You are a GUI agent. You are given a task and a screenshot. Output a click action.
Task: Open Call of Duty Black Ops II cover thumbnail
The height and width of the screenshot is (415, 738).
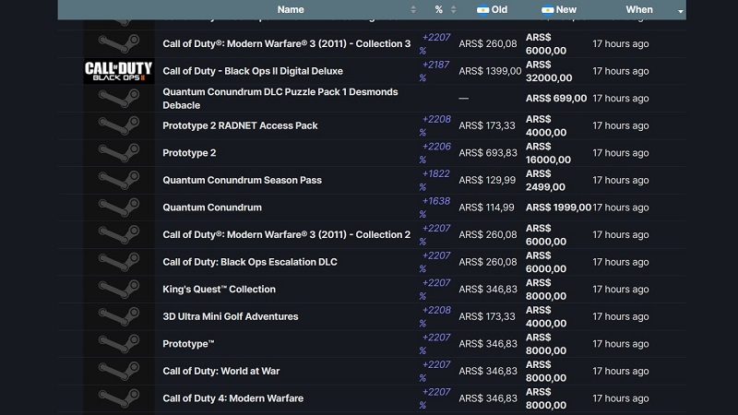coord(118,71)
